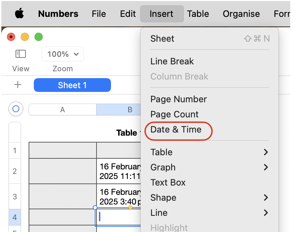The height and width of the screenshot is (232, 293).
Task: Insert a Line Break
Action: coord(172,61)
